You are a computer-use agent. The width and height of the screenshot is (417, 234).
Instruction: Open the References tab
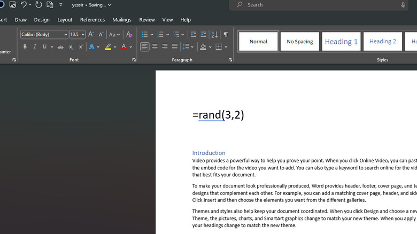pyautogui.click(x=92, y=20)
